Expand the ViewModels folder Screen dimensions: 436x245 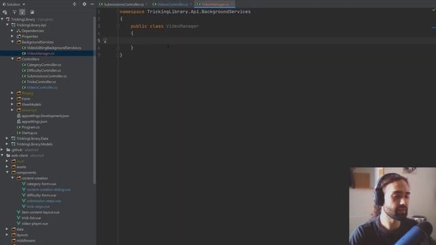(12, 104)
